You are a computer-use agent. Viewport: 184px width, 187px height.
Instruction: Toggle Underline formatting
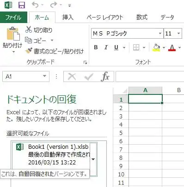click(117, 47)
